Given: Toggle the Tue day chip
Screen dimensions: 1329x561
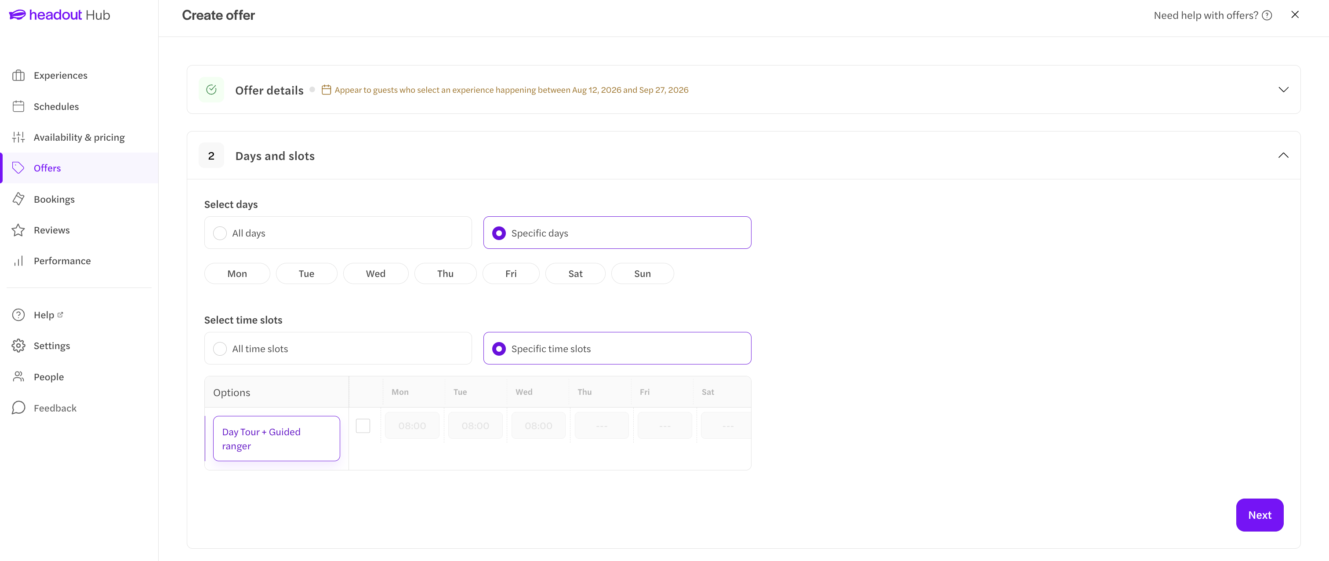Looking at the screenshot, I should 306,273.
